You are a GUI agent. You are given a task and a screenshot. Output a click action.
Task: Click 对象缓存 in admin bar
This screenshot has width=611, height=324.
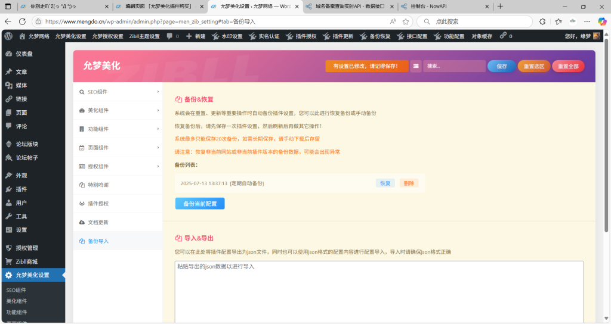[x=482, y=36]
